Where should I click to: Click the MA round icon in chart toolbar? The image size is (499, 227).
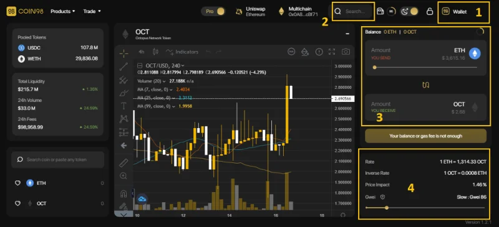point(291,52)
